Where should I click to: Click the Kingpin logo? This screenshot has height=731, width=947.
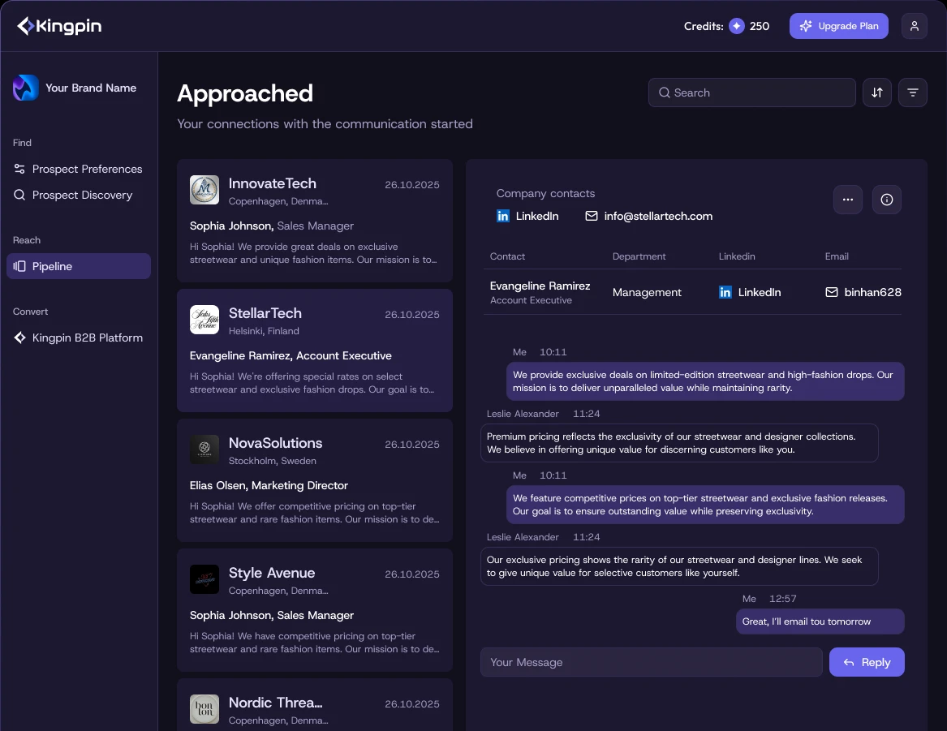click(59, 26)
